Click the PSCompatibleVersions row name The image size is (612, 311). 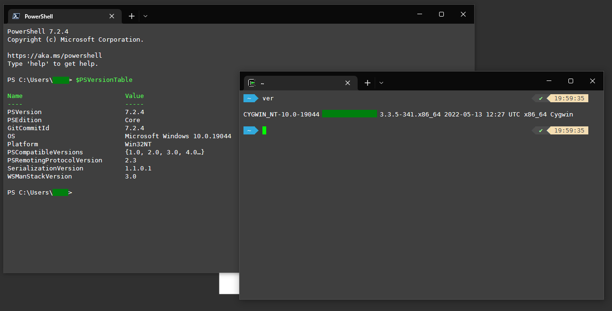[x=45, y=152]
